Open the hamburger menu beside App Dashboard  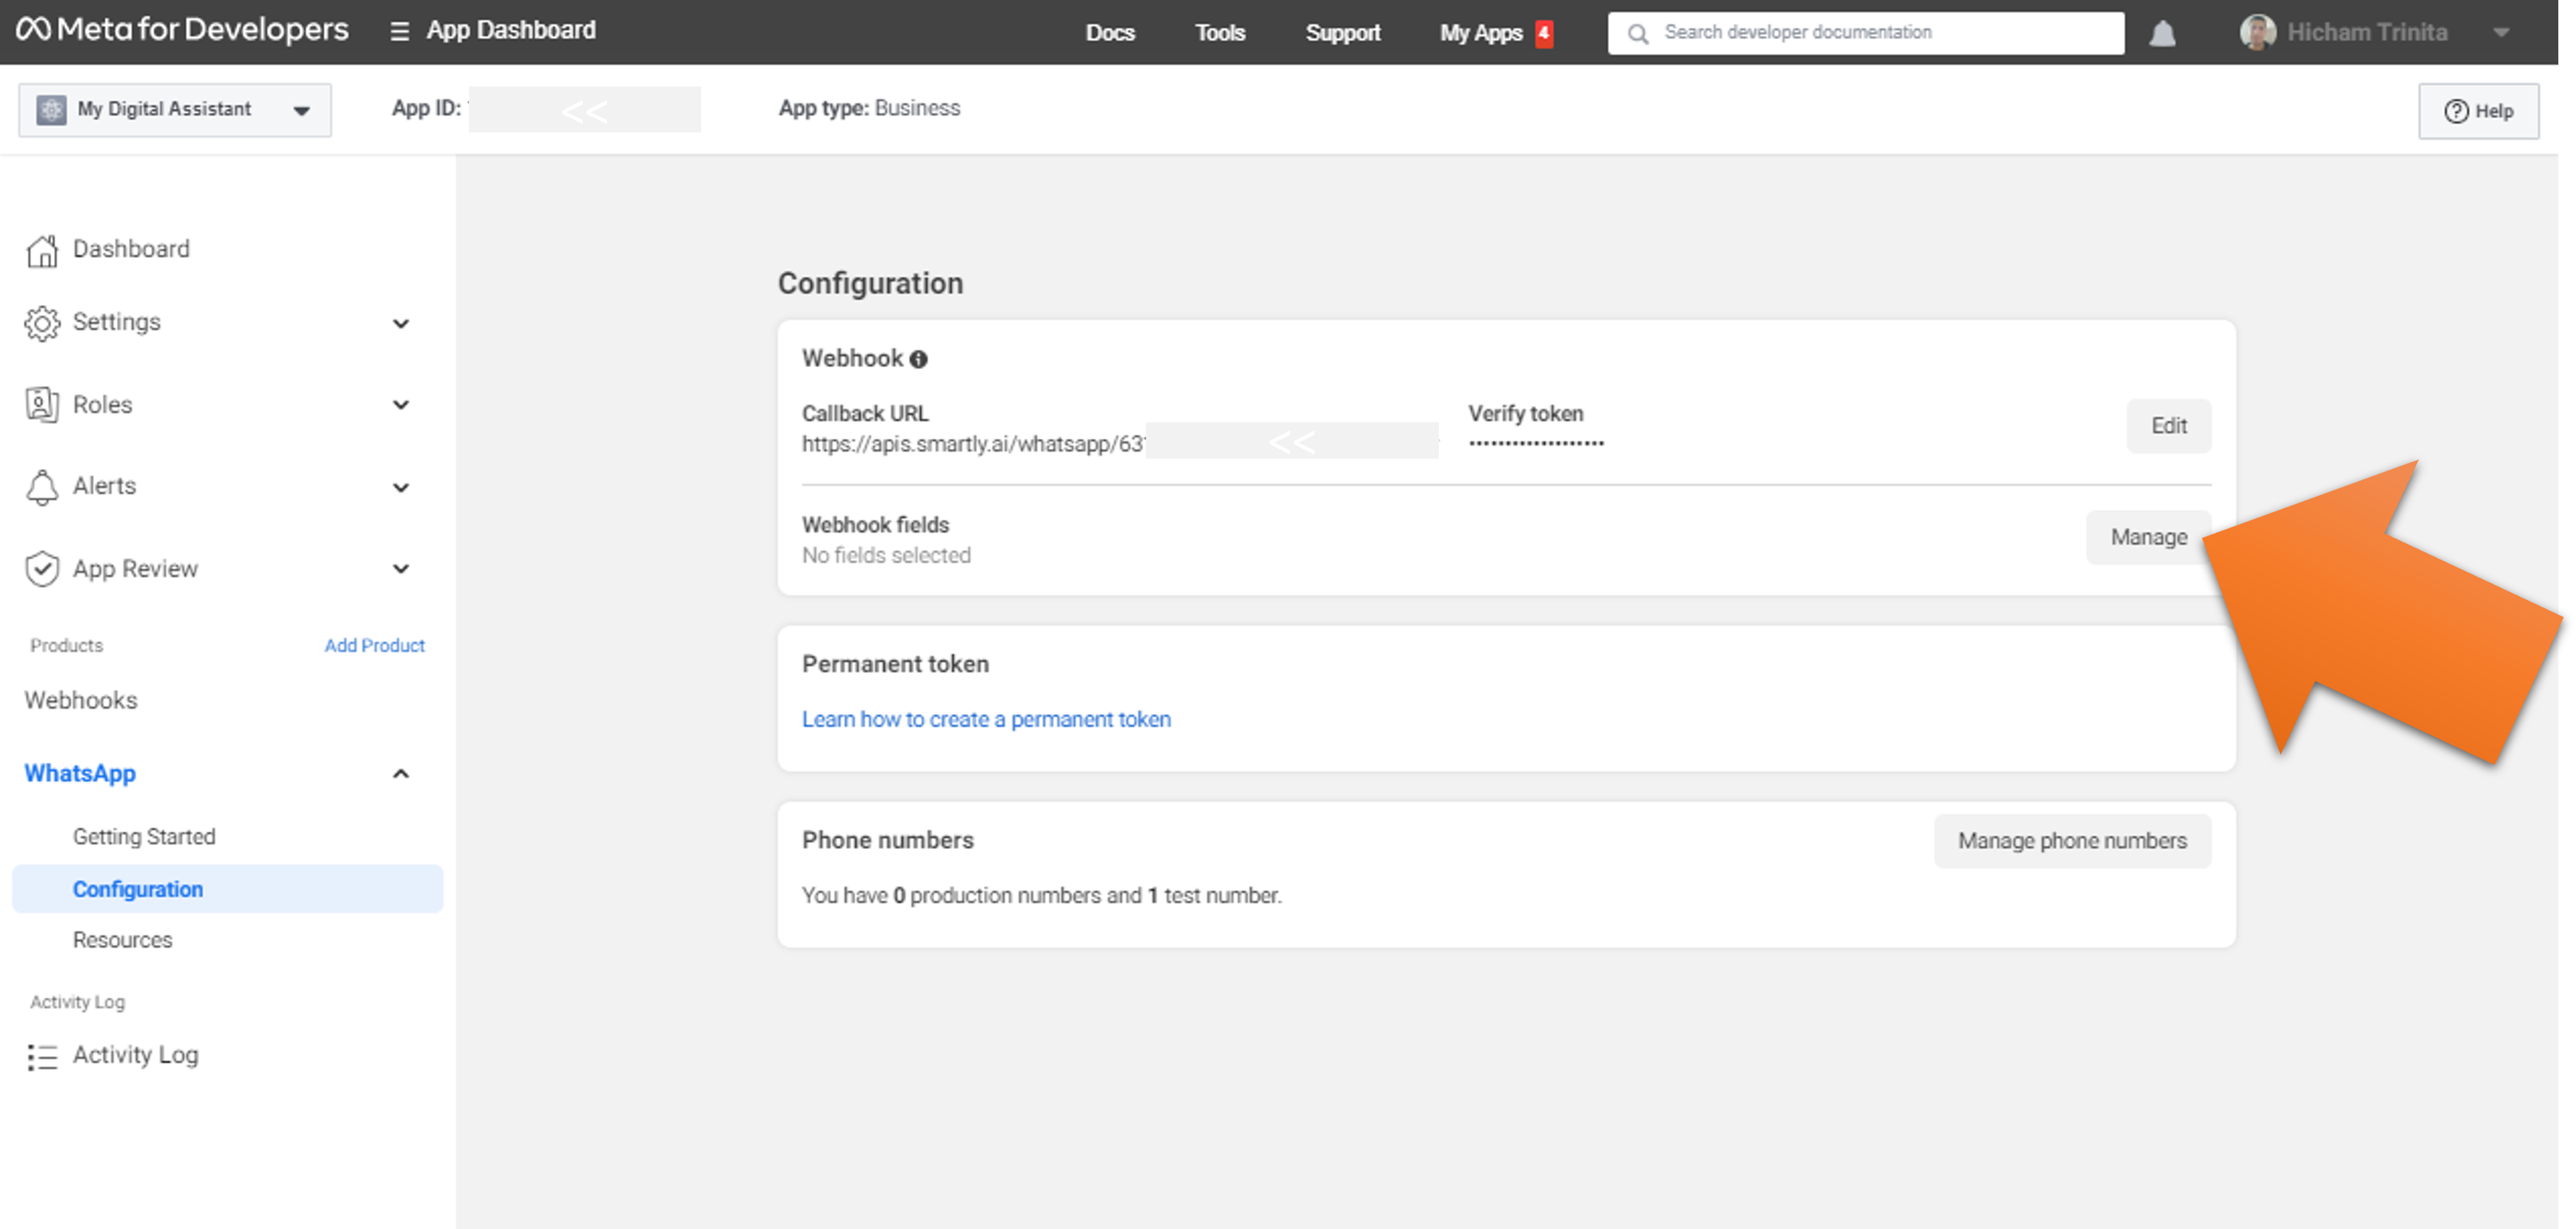tap(399, 32)
